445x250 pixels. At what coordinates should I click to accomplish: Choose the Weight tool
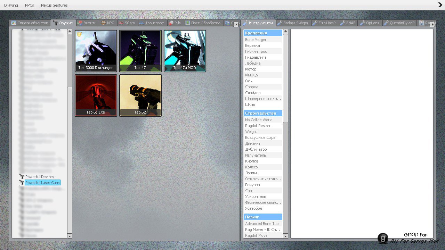263,132
